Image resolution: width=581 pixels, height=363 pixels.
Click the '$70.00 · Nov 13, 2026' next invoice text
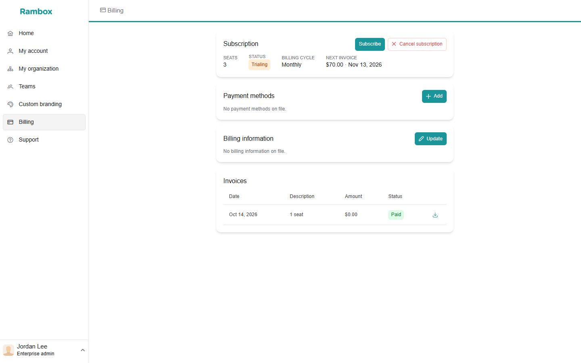pos(354,65)
